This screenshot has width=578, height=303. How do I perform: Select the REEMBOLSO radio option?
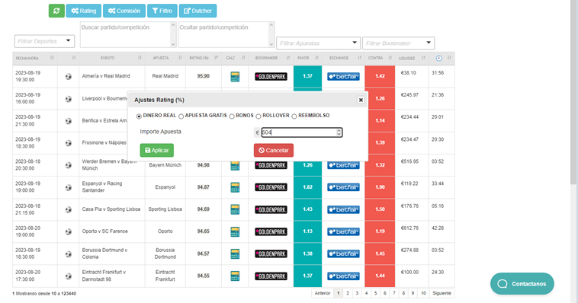294,116
